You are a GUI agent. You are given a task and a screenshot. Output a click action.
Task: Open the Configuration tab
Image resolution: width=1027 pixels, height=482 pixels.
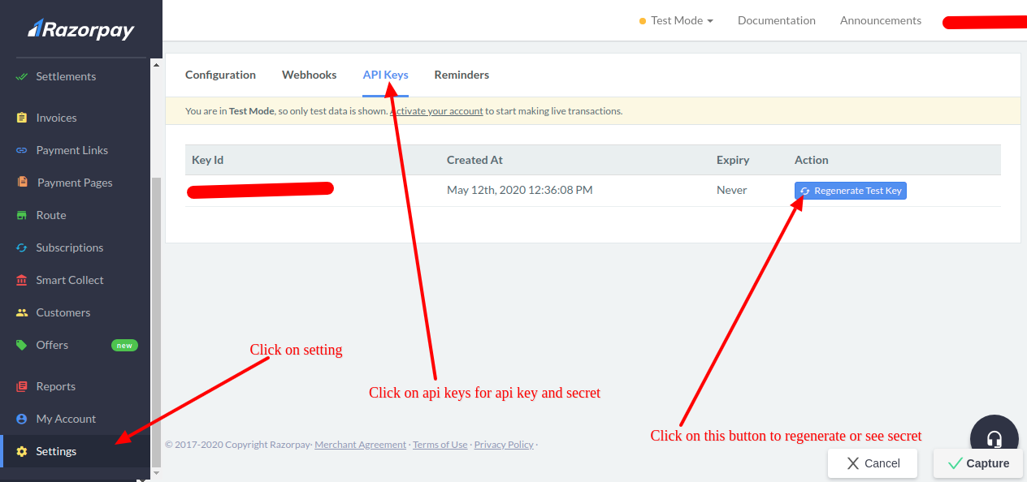coord(220,75)
